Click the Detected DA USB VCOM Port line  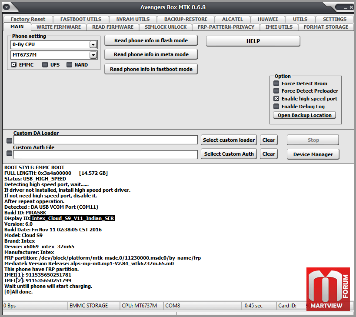[51, 207]
